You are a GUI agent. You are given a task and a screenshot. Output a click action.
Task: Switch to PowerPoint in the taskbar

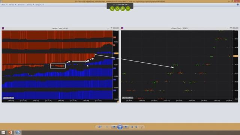(x=10, y=132)
